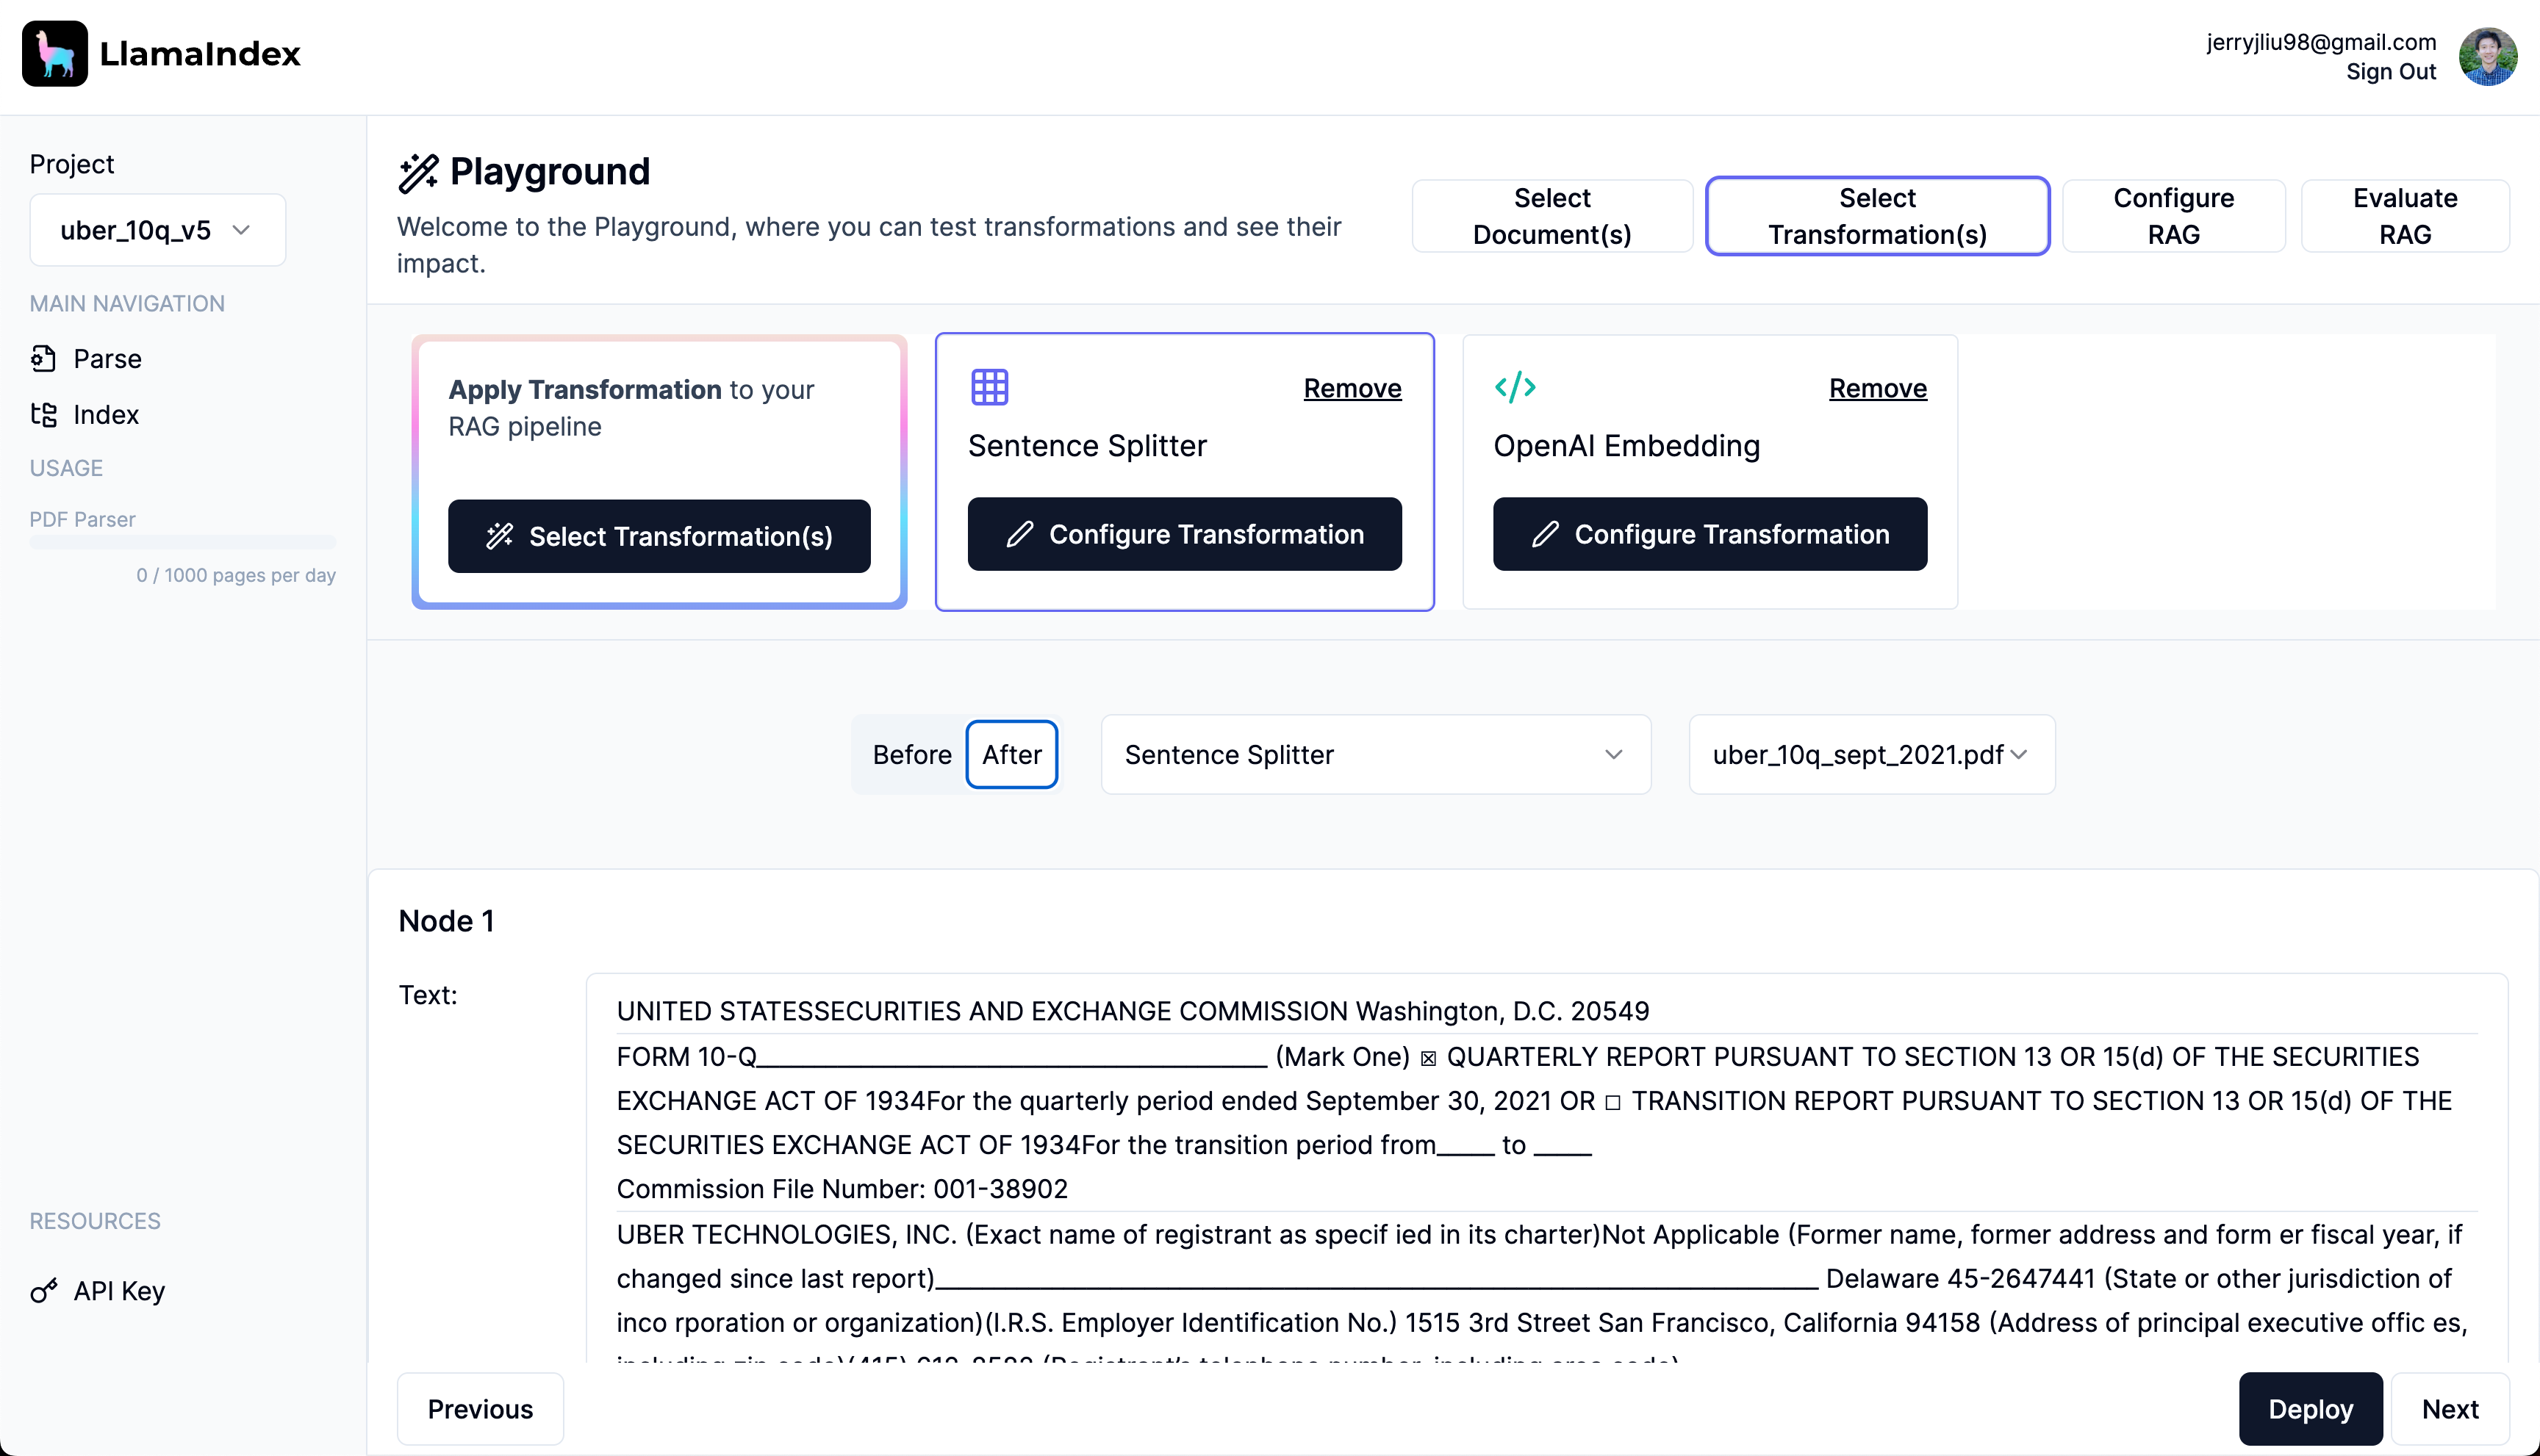Screen dimensions: 2540x1456
Task: Toggle view to Before
Action: tap(911, 754)
